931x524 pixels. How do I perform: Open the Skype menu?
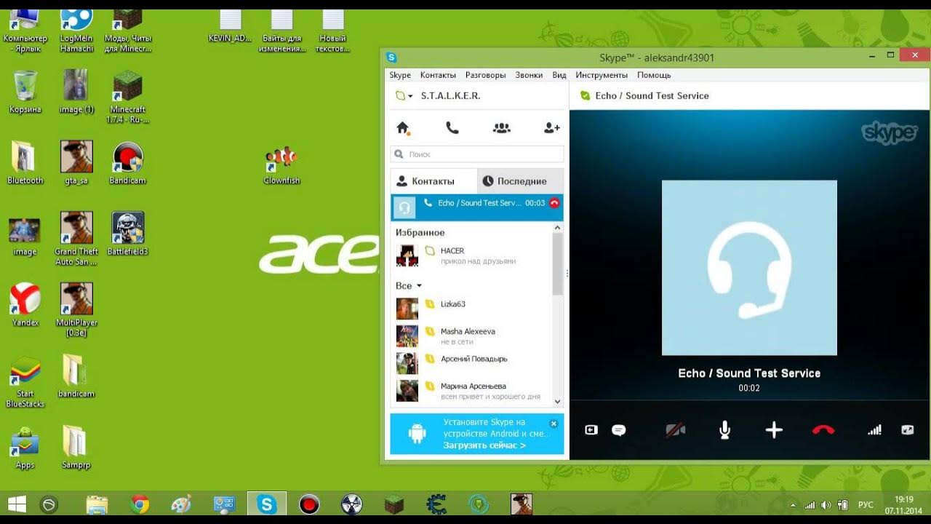click(400, 75)
